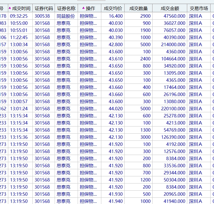
Task: Select amount cell 214000.000
Action: click(173, 44)
